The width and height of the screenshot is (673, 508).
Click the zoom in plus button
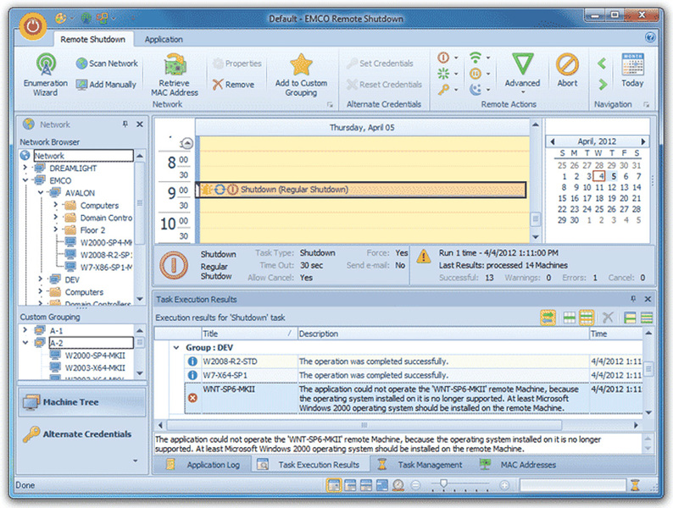click(505, 485)
